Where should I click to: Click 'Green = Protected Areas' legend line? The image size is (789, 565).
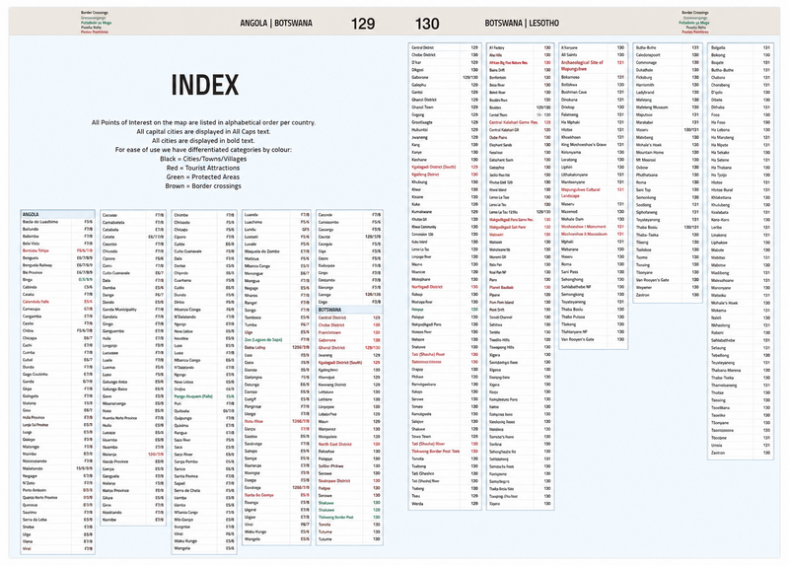[x=203, y=177]
